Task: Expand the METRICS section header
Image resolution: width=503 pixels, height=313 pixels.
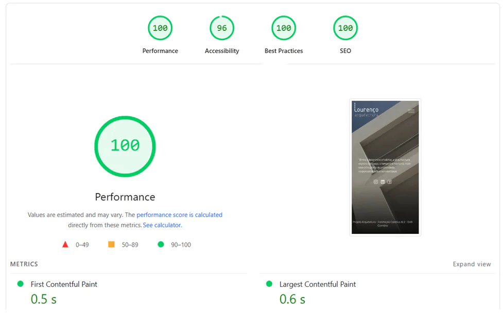Action: [24, 264]
